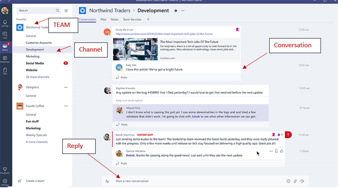Click the user profile avatar
This screenshot has height=188, width=338.
pos(5,10)
